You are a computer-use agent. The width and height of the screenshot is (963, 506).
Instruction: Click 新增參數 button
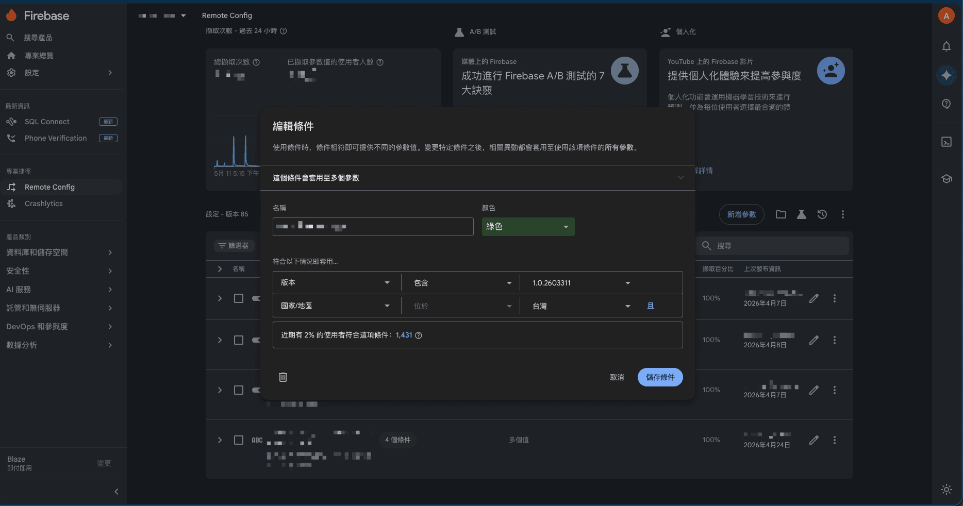click(742, 214)
